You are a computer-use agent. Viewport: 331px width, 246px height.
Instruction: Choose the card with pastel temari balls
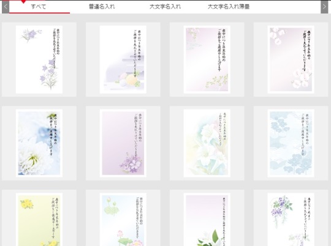[x=123, y=59]
